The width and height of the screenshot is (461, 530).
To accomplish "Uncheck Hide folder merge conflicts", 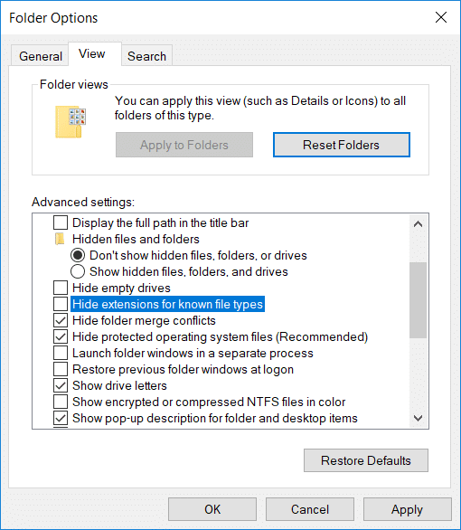I will tap(61, 320).
